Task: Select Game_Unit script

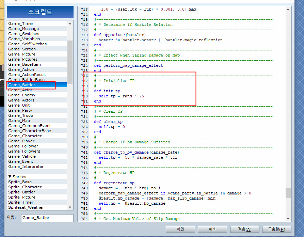Action: click(37, 105)
